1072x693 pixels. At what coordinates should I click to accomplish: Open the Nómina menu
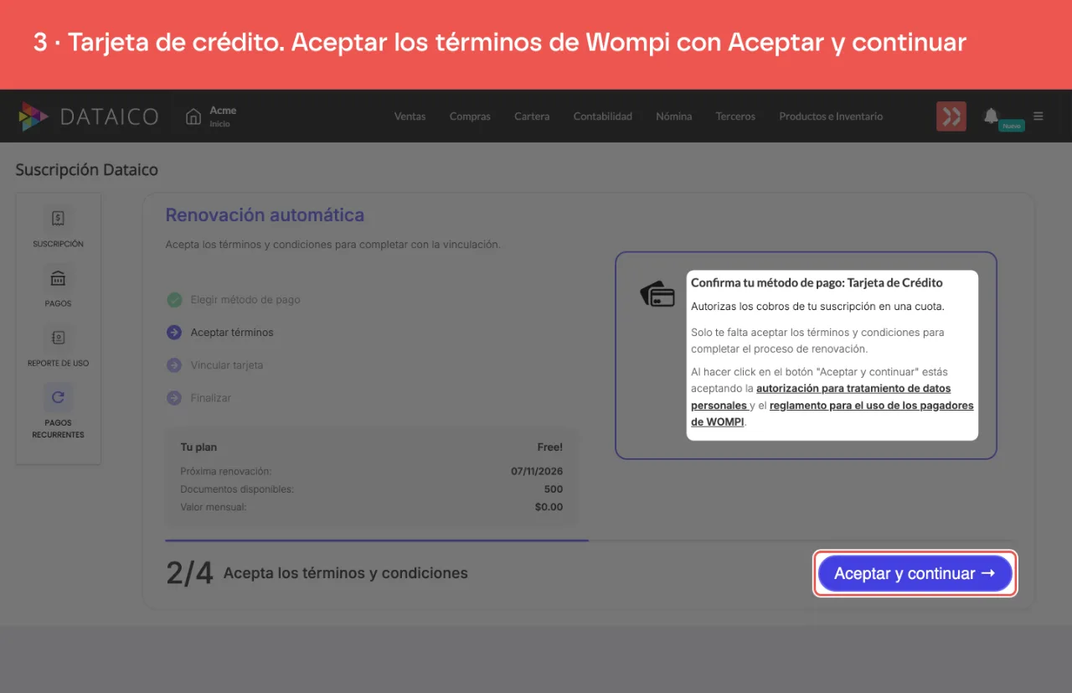(673, 116)
